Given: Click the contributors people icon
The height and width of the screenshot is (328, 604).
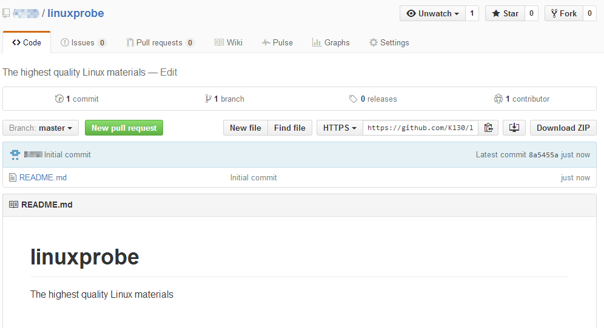Looking at the screenshot, I should pos(498,99).
